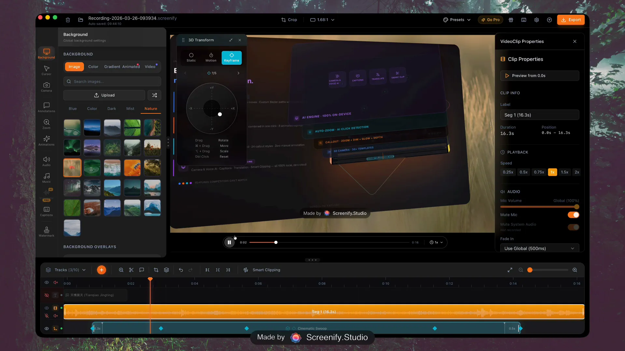Open the Cursor settings panel
The height and width of the screenshot is (351, 625).
tap(47, 70)
